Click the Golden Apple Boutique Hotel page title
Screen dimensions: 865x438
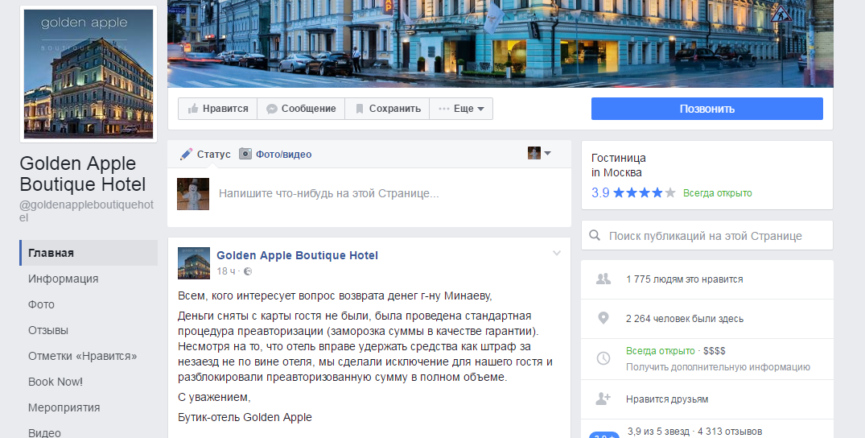pos(83,173)
